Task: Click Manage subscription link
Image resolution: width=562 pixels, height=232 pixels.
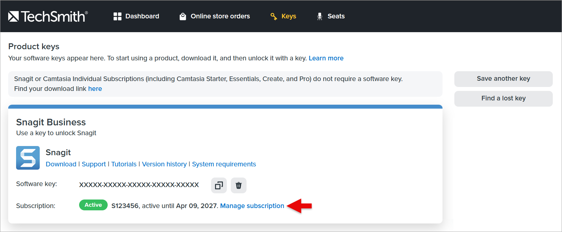Action: pos(252,206)
